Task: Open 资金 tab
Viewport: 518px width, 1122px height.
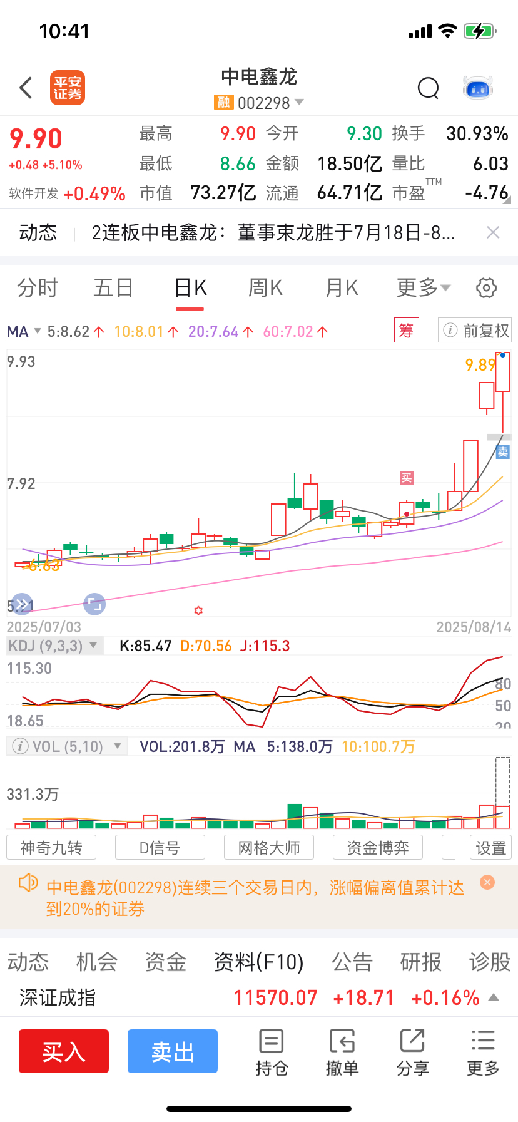Action: coord(166,962)
